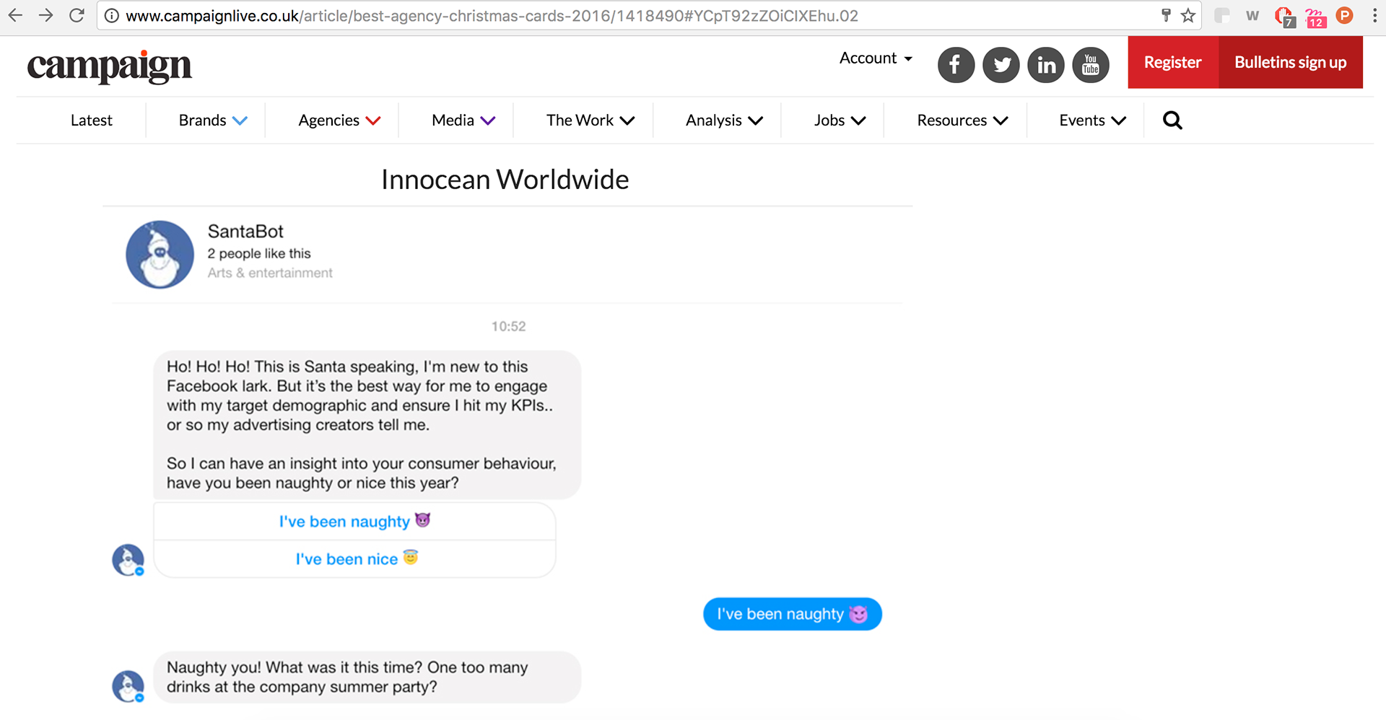Image resolution: width=1386 pixels, height=720 pixels.
Task: Click the orange P extension icon
Action: point(1344,15)
